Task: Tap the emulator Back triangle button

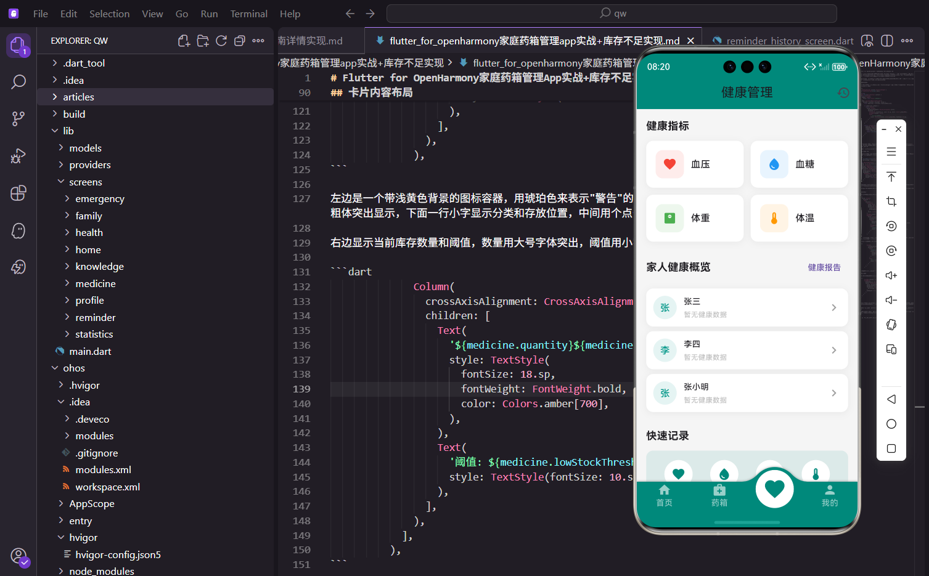Action: (x=891, y=399)
